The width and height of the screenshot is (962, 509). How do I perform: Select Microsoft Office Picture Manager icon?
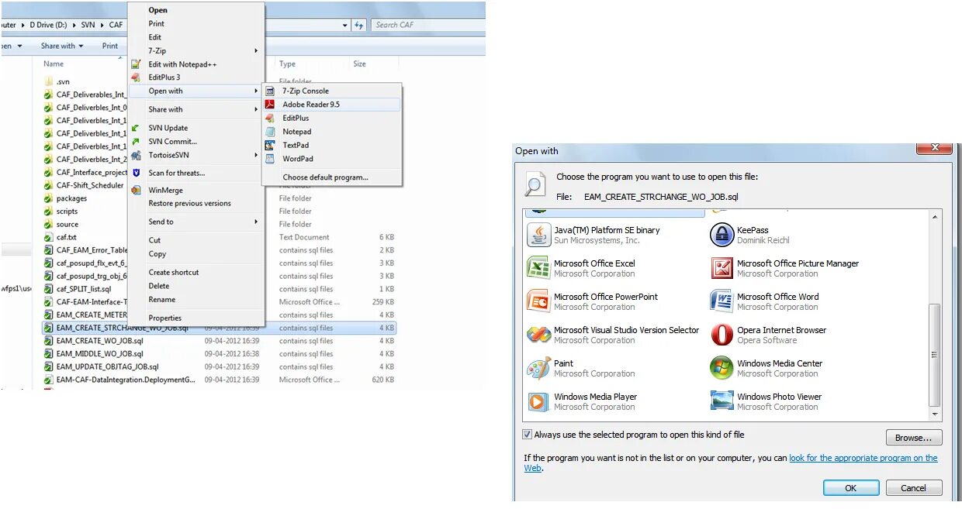721,268
